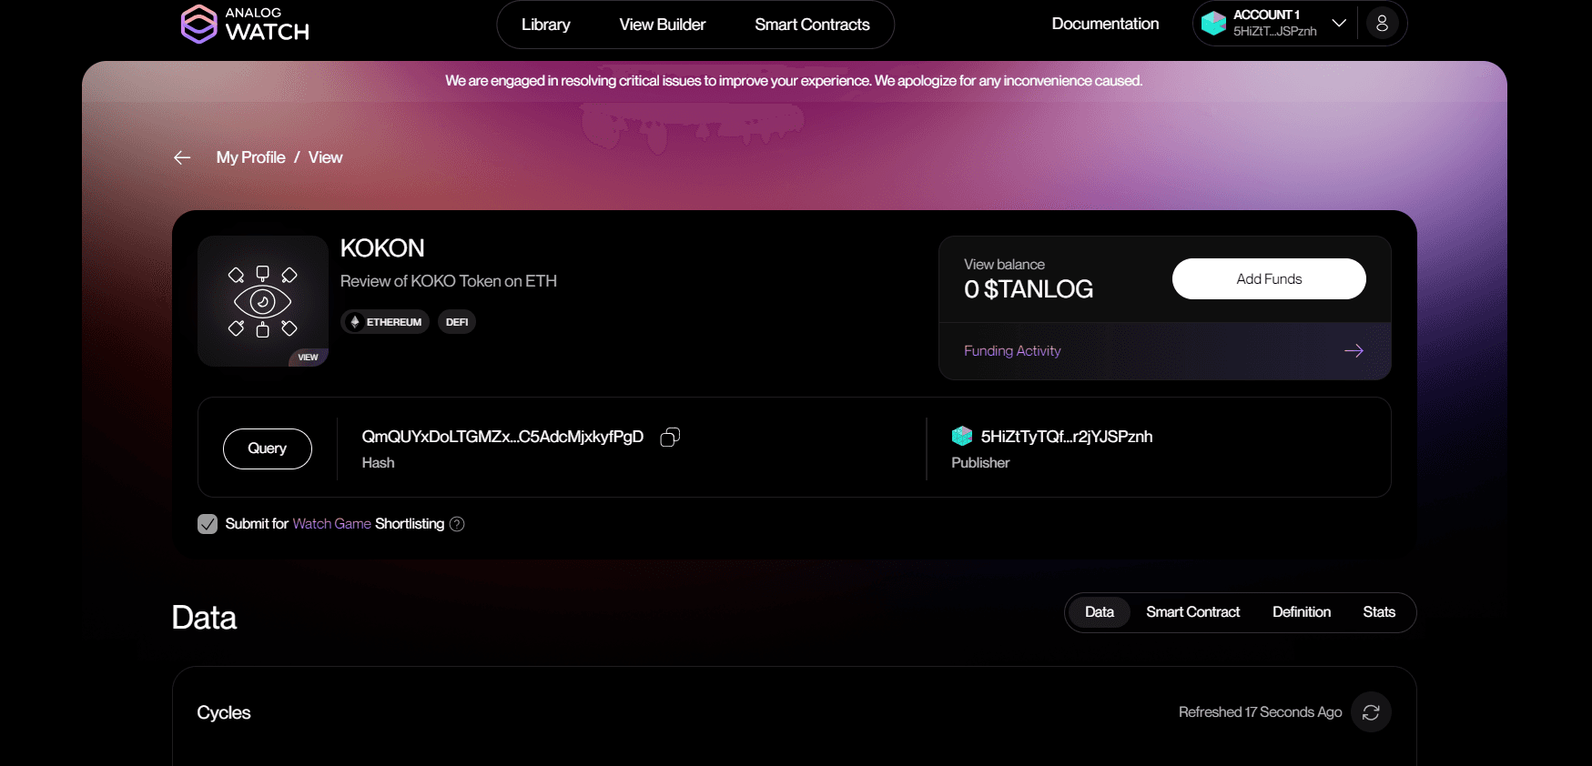Go to Smart Contracts page
The height and width of the screenshot is (766, 1592).
coord(812,25)
